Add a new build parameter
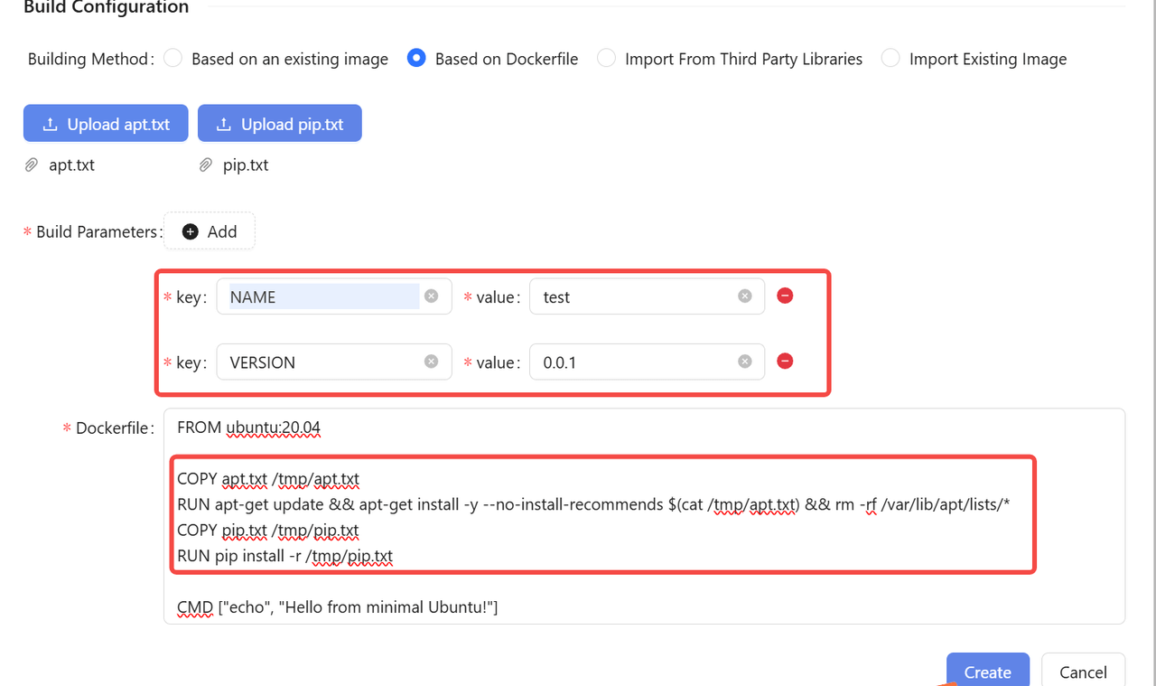 [210, 231]
